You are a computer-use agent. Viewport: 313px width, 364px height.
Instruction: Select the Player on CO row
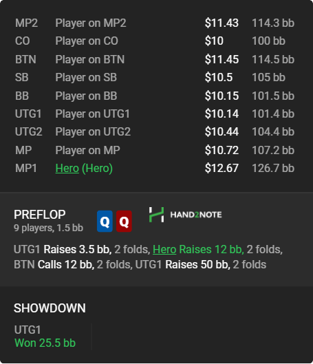155,41
